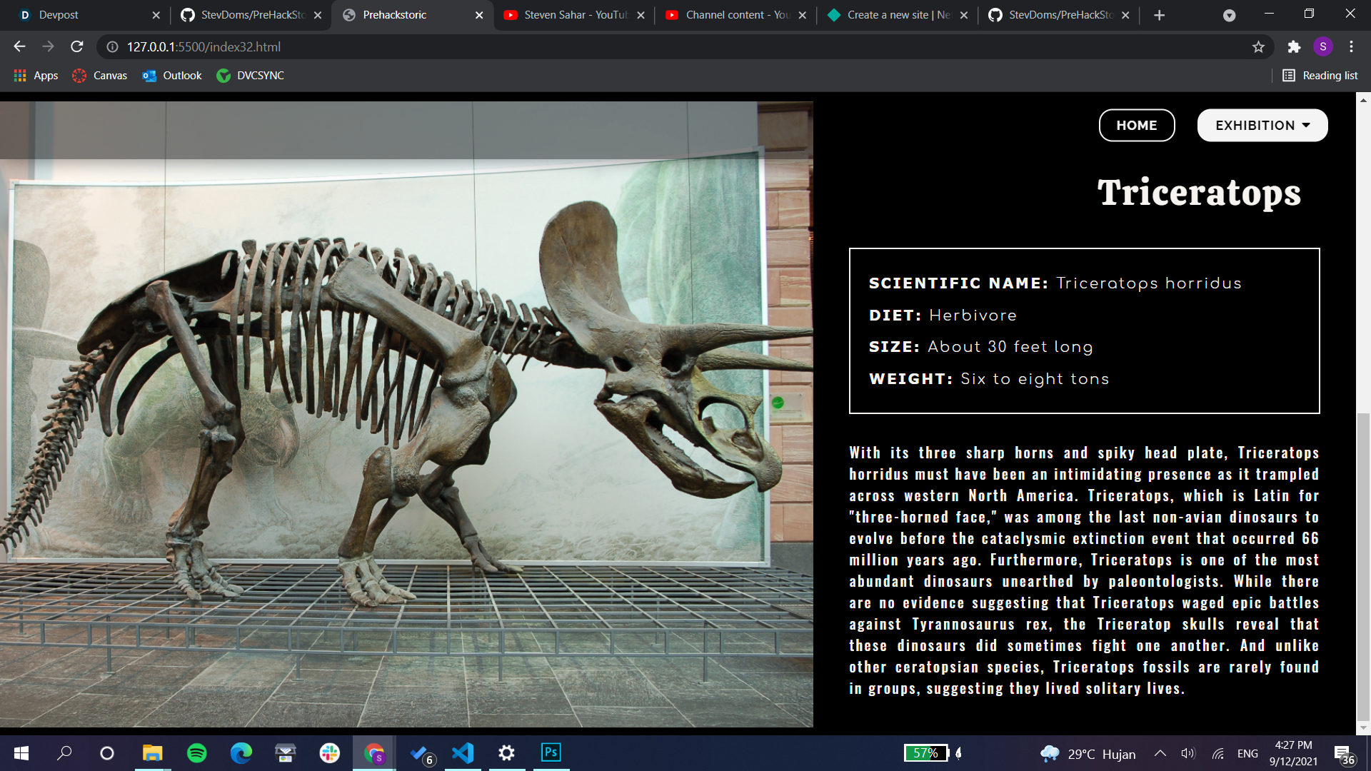Expand the EXHIBITION dropdown menu
The height and width of the screenshot is (771, 1371).
pyautogui.click(x=1262, y=125)
